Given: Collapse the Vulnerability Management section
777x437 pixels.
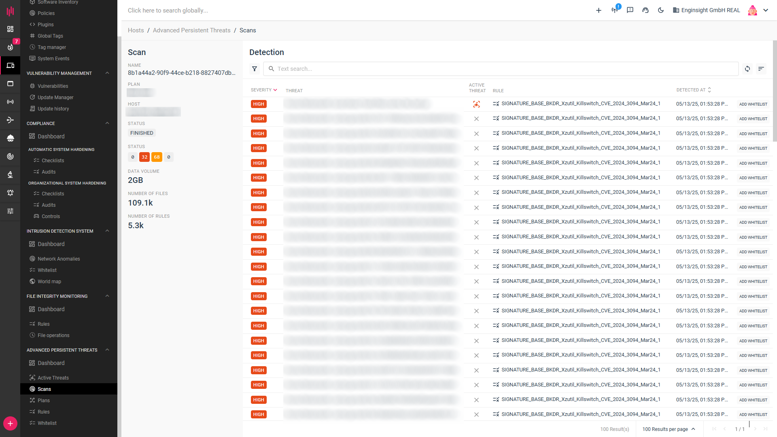Looking at the screenshot, I should 107,73.
